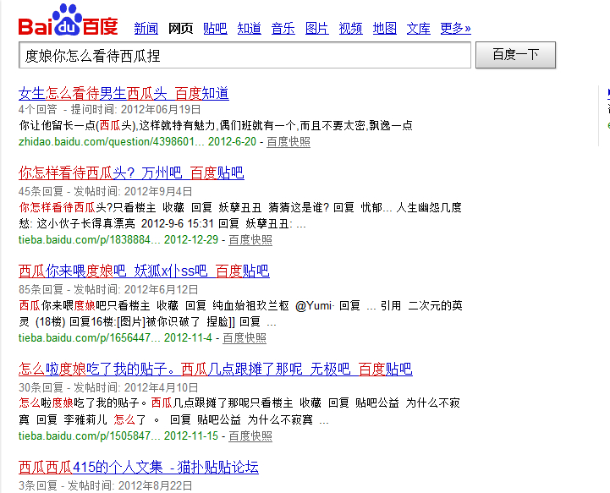Click the text 85条回复 - 发帖时间: 2012年6月12日

point(108,289)
